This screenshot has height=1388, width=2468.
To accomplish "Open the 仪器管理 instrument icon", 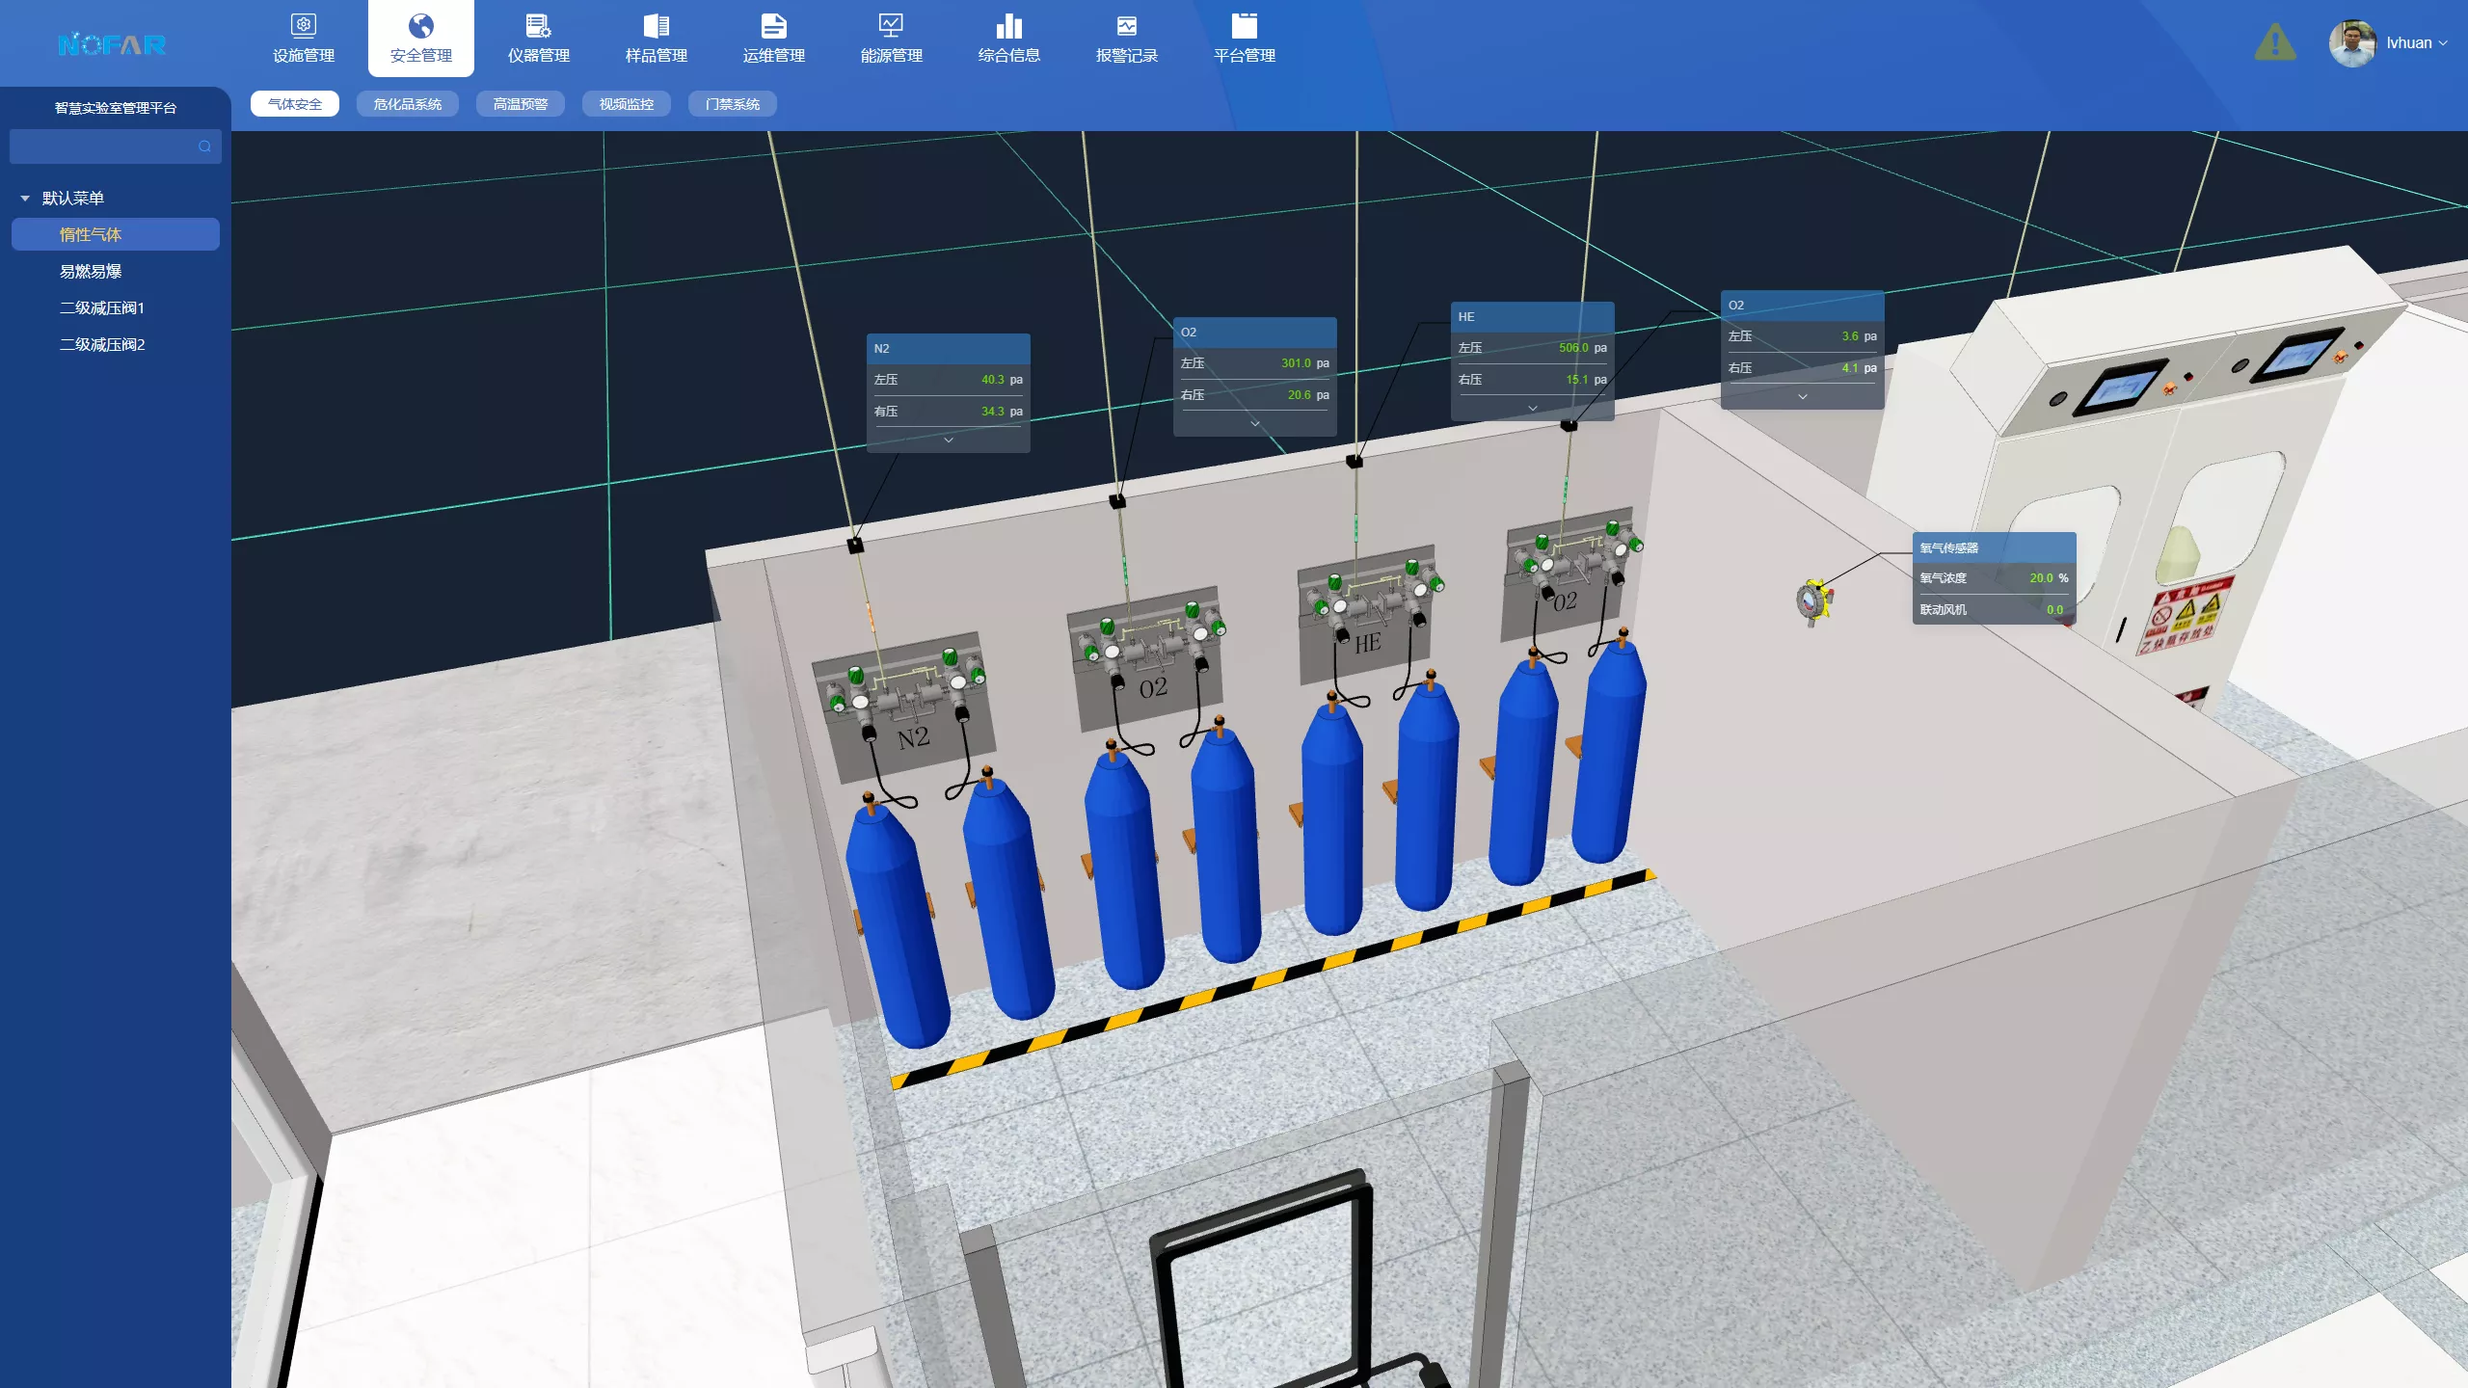I will [x=538, y=26].
